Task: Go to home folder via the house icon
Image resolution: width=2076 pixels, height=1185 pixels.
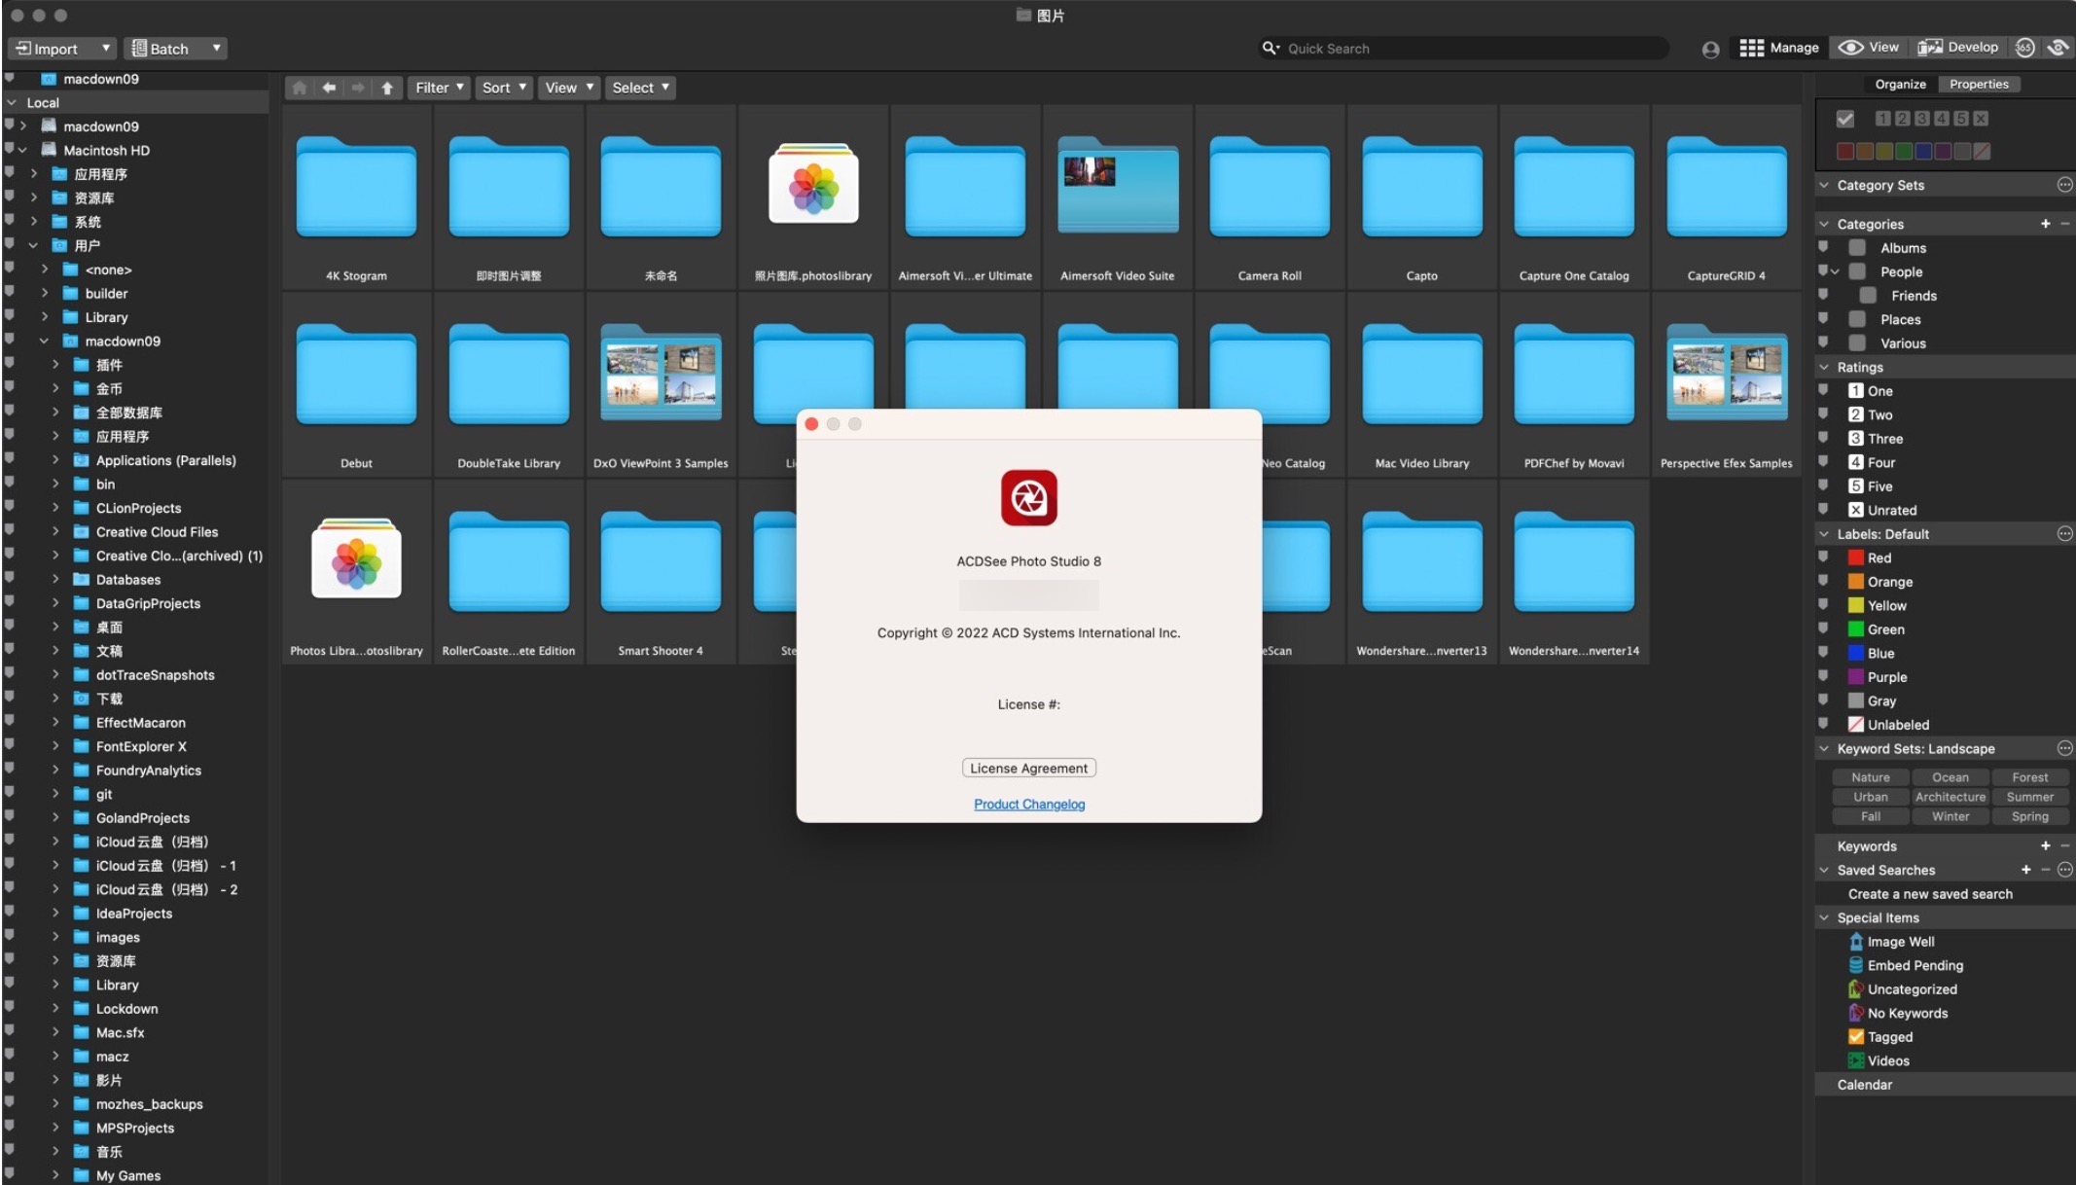Action: (x=300, y=88)
